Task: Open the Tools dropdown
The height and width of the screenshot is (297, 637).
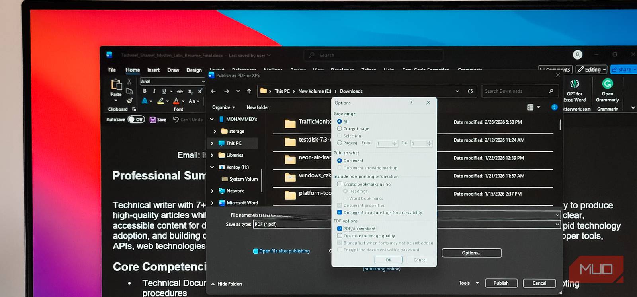Action: pyautogui.click(x=469, y=283)
